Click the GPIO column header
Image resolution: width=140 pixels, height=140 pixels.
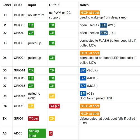(x=18, y=5)
